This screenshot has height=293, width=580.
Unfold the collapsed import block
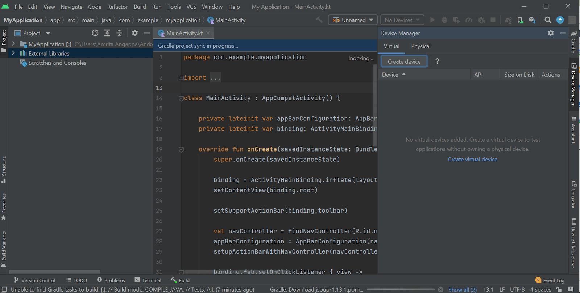click(x=181, y=77)
